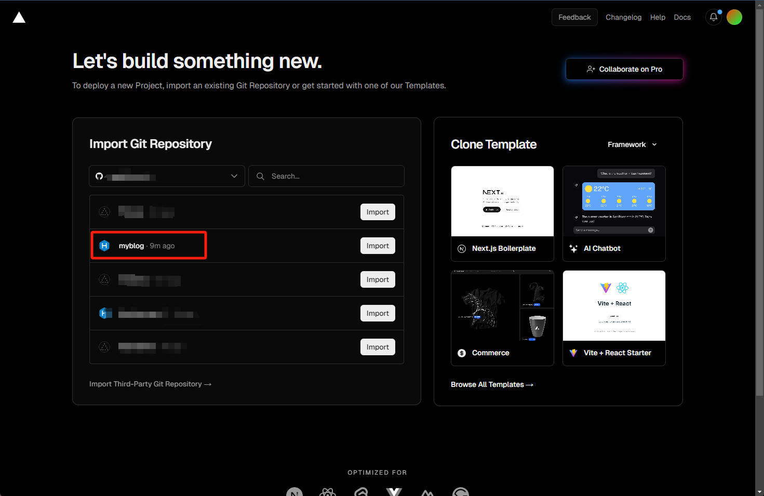Image resolution: width=764 pixels, height=496 pixels.
Task: Click the Feedback button
Action: coord(574,17)
